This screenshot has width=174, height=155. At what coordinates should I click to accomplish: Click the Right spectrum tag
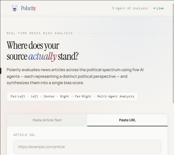tap(65, 96)
